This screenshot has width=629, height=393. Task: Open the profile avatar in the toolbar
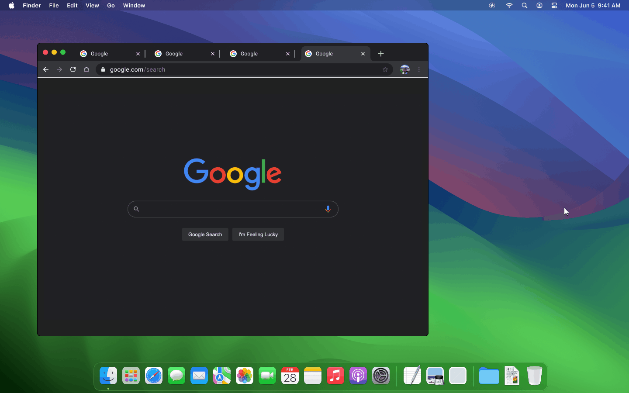(405, 69)
